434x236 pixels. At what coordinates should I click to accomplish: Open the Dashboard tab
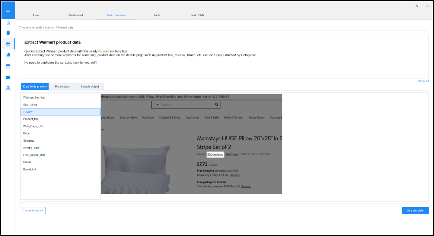point(76,15)
